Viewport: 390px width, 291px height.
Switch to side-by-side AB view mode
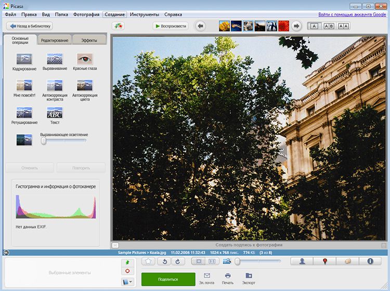[x=329, y=25]
